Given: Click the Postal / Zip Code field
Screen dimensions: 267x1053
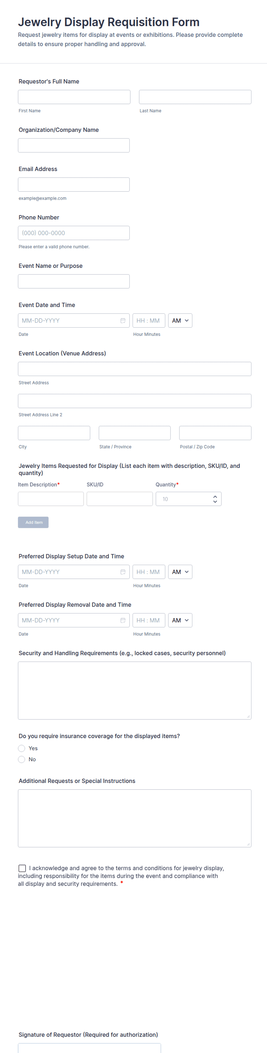Looking at the screenshot, I should [x=215, y=433].
